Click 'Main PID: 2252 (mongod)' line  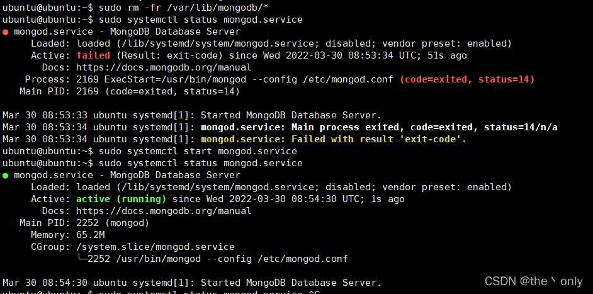(x=84, y=223)
